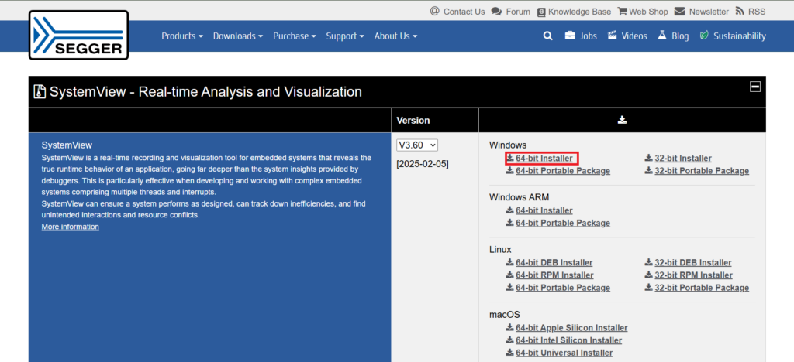Viewport: 794px width, 362px height.
Task: Click the SystemView product name heading
Action: 67,145
